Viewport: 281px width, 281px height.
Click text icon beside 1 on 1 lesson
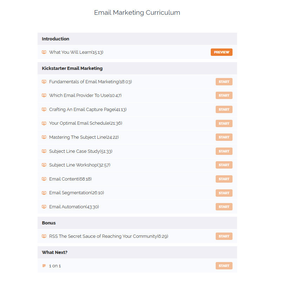[x=44, y=266]
